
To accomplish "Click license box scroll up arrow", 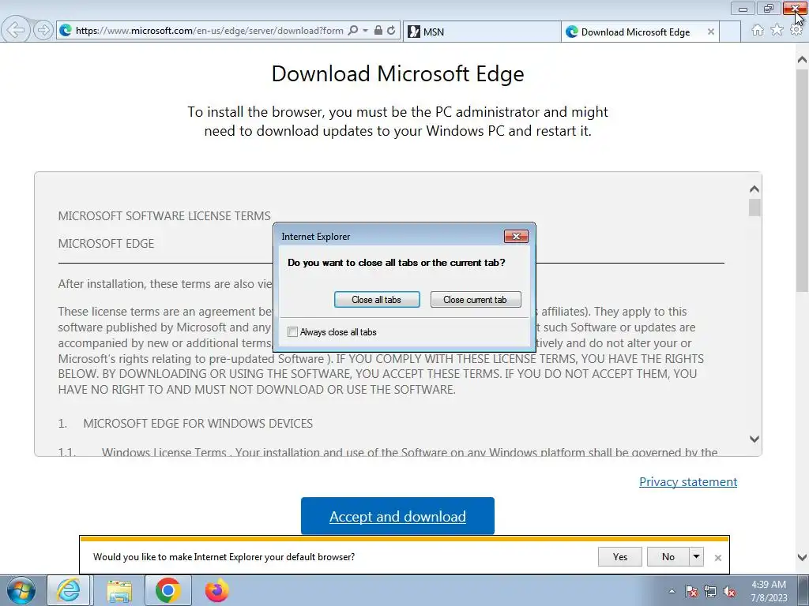I will (x=754, y=189).
